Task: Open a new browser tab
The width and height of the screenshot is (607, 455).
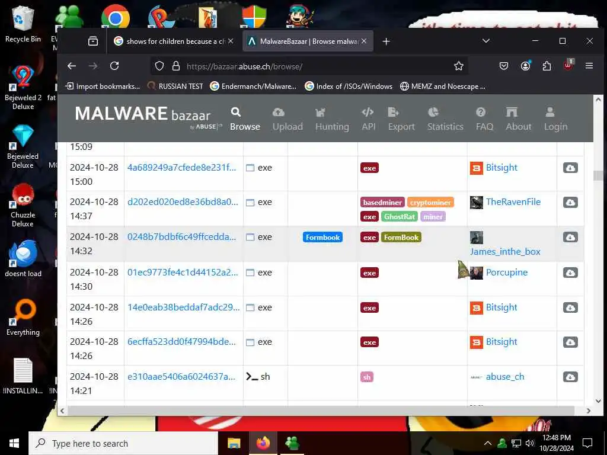Action: (x=386, y=41)
